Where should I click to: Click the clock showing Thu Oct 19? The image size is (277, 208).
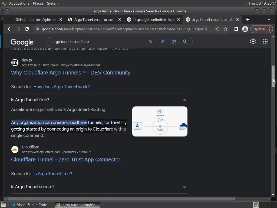click(x=262, y=3)
